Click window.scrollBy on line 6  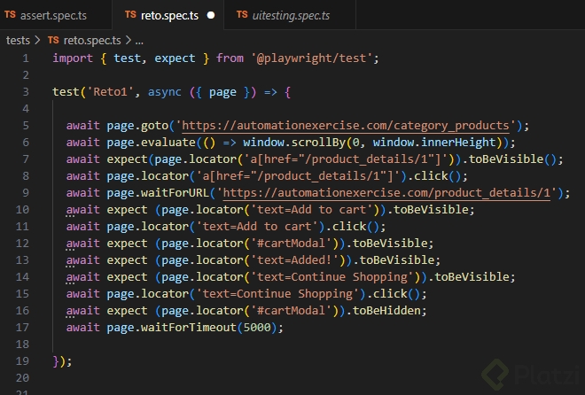294,143
